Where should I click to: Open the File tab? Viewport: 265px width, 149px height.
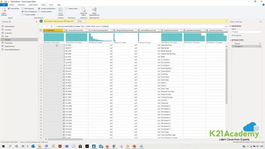pos(4,5)
